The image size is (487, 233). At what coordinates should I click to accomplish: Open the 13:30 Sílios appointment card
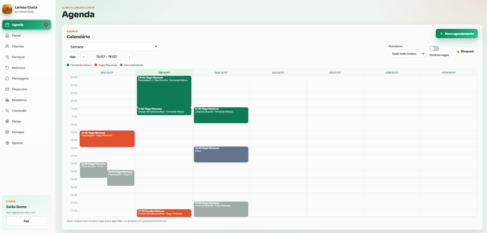click(x=221, y=154)
